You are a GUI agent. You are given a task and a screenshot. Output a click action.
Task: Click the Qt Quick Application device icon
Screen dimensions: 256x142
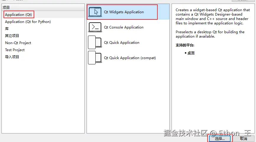[x=95, y=42]
